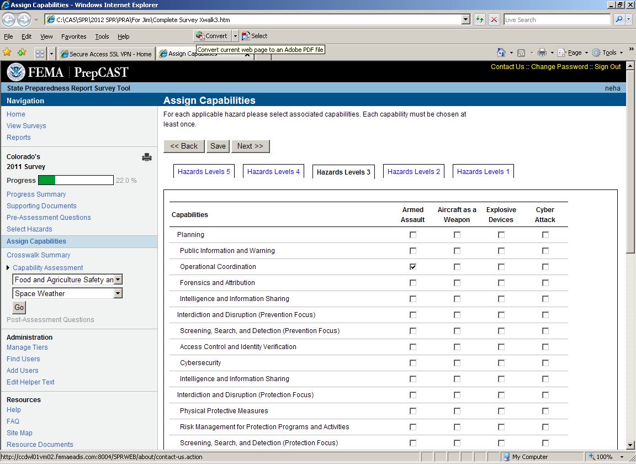The image size is (636, 464).
Task: Expand the address bar history dropdown
Action: click(x=466, y=20)
